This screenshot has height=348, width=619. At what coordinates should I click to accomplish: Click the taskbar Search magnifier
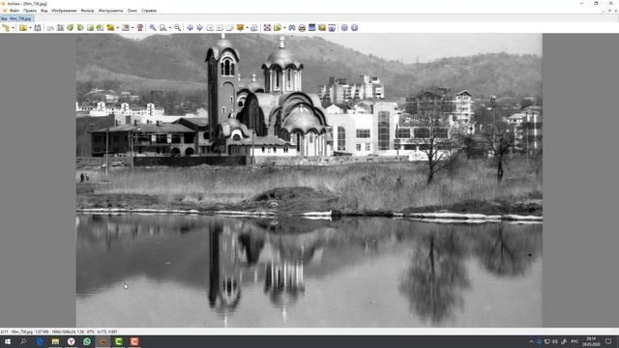click(23, 341)
